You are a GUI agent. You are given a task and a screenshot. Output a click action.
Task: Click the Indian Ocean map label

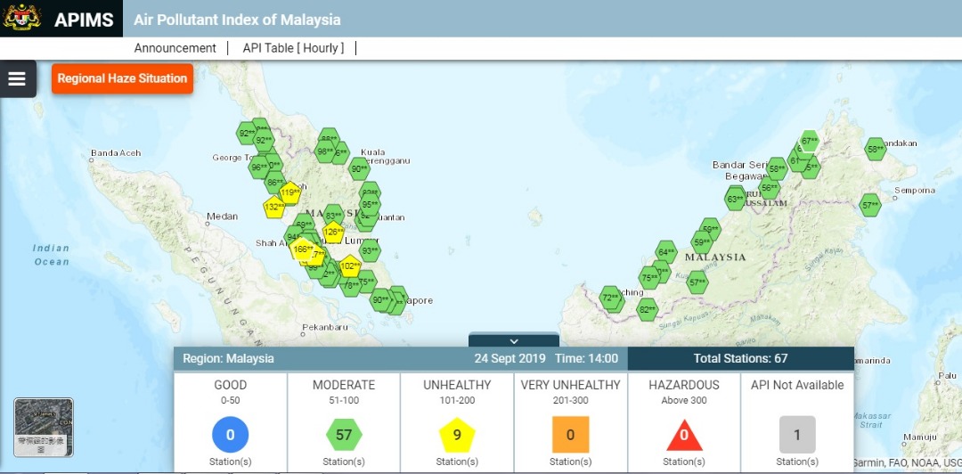pos(52,255)
